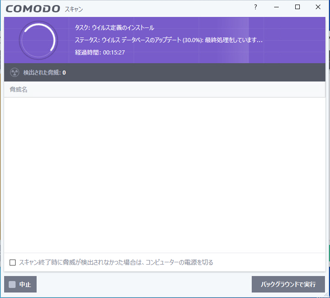Click the 中止 stop button
Image resolution: width=330 pixels, height=298 pixels.
(21, 284)
